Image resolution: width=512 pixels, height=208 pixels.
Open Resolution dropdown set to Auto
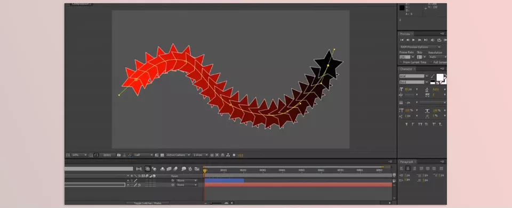(437, 57)
